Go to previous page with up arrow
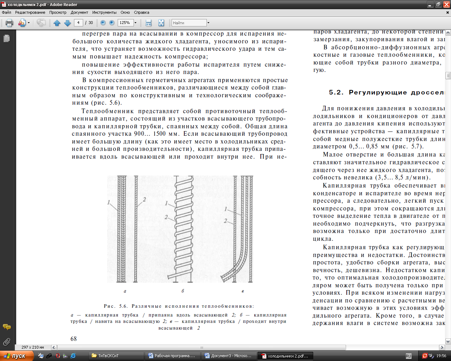 coord(57,23)
